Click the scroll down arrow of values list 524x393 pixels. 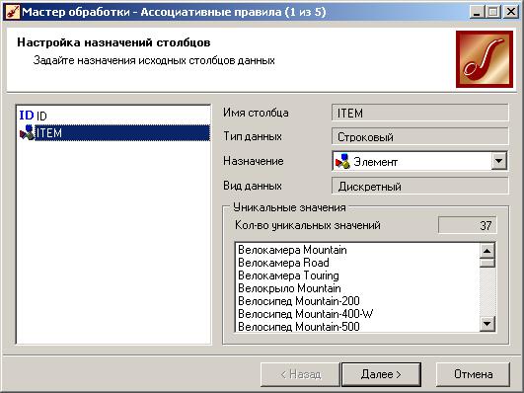pyautogui.click(x=487, y=324)
